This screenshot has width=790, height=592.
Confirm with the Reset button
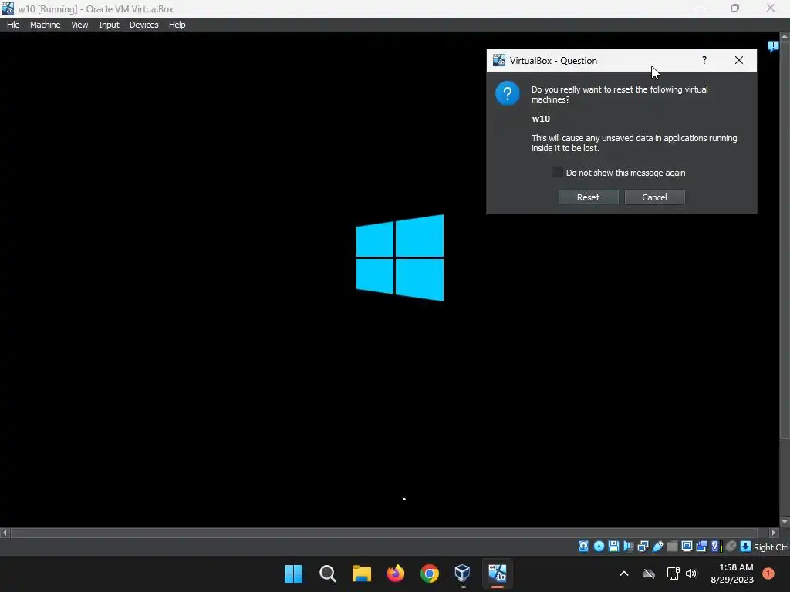click(588, 197)
